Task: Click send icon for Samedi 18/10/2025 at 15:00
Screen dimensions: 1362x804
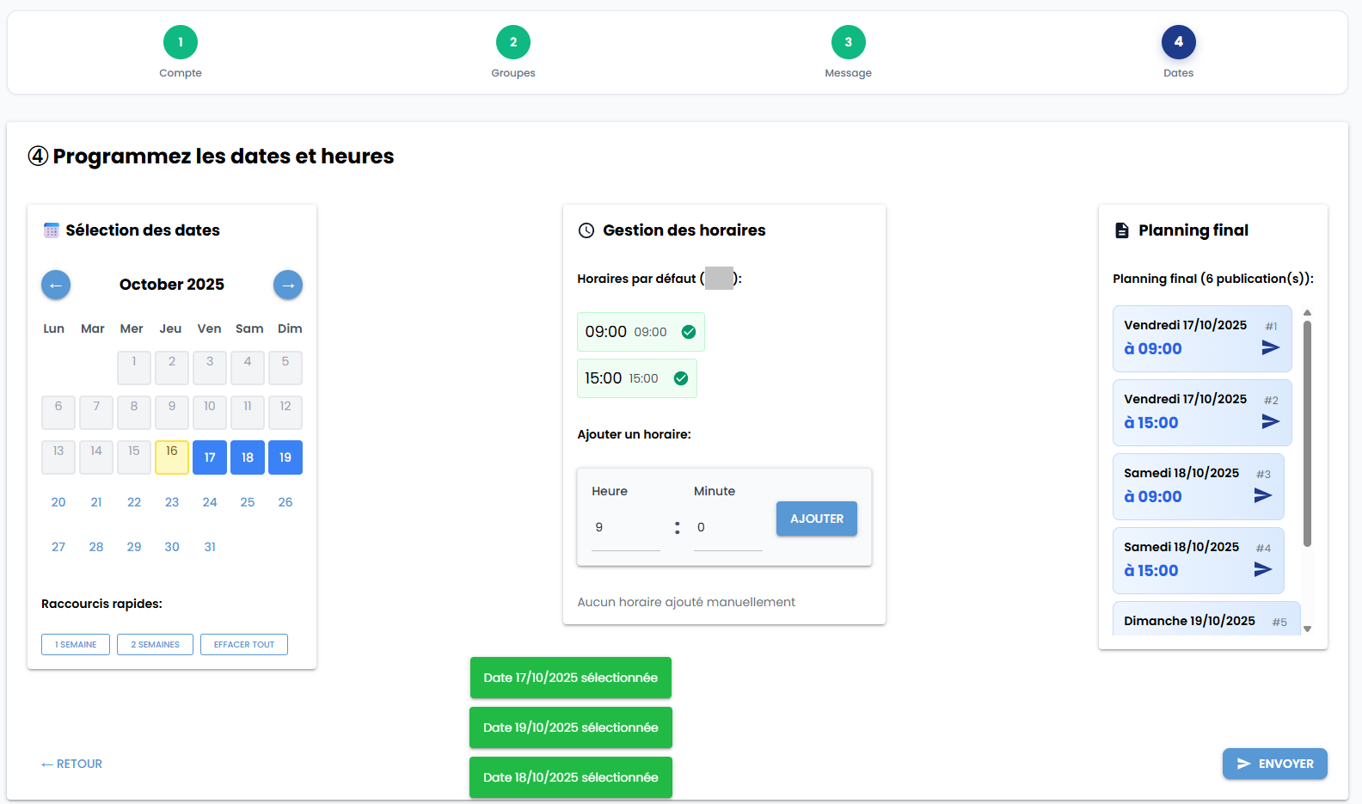Action: (1262, 569)
